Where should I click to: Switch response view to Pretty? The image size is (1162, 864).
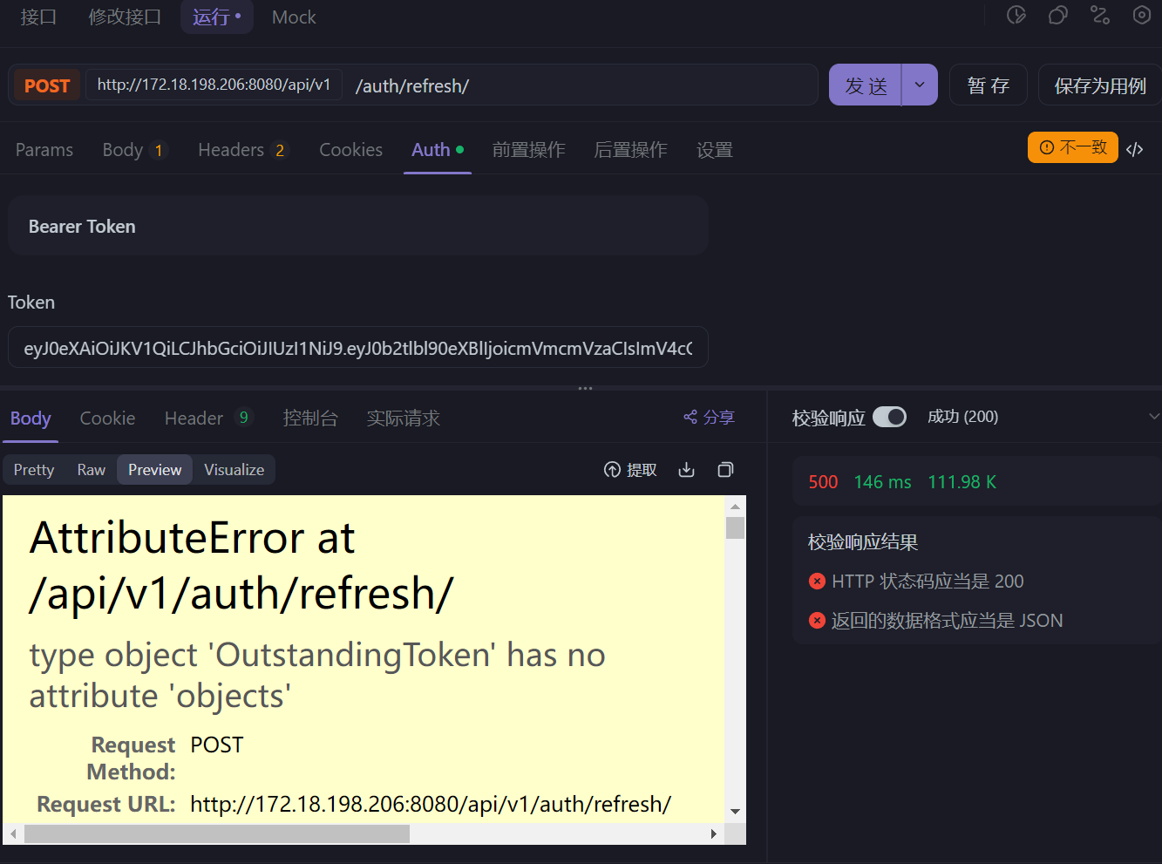(x=34, y=470)
